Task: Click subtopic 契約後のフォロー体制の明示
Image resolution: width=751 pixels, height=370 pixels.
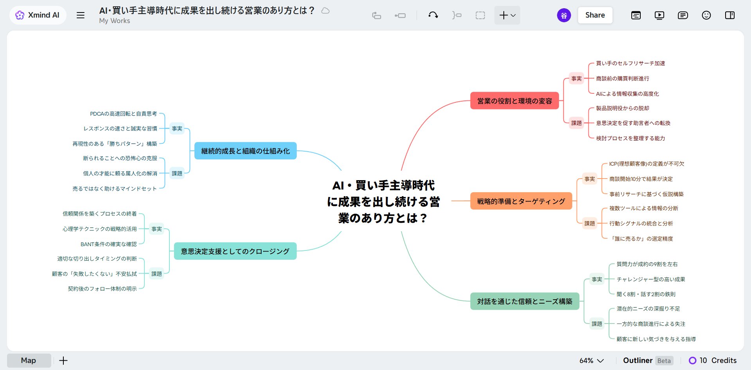Action: [x=102, y=289]
